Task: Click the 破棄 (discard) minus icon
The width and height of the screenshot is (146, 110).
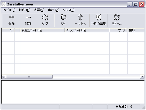Action: pos(28,17)
